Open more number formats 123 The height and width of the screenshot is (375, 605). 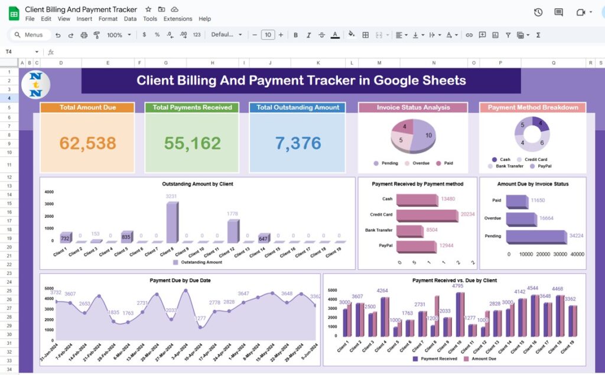[x=197, y=35]
